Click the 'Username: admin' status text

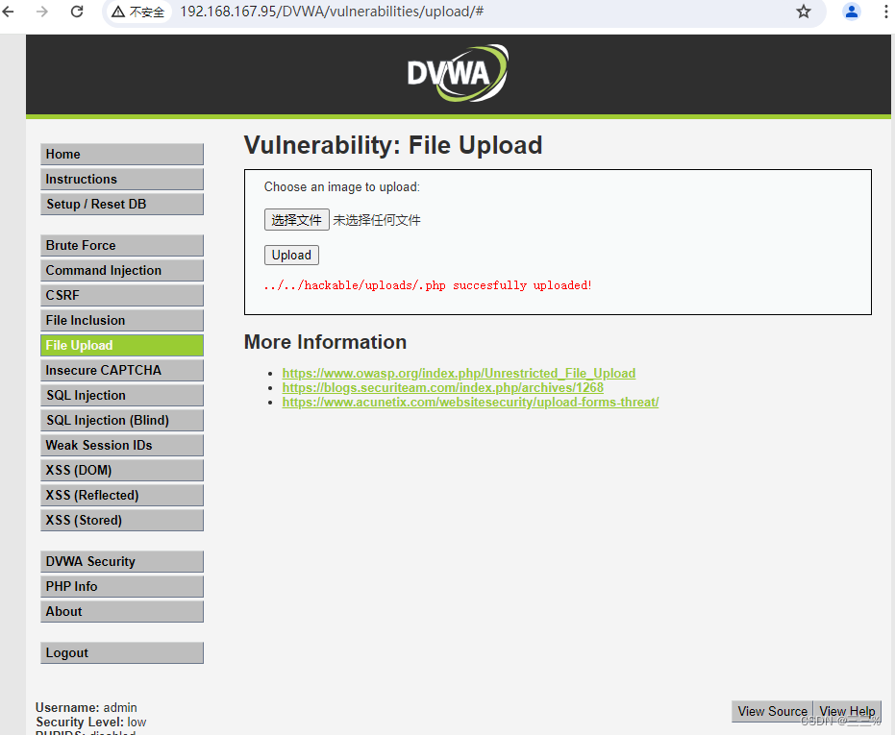point(87,707)
